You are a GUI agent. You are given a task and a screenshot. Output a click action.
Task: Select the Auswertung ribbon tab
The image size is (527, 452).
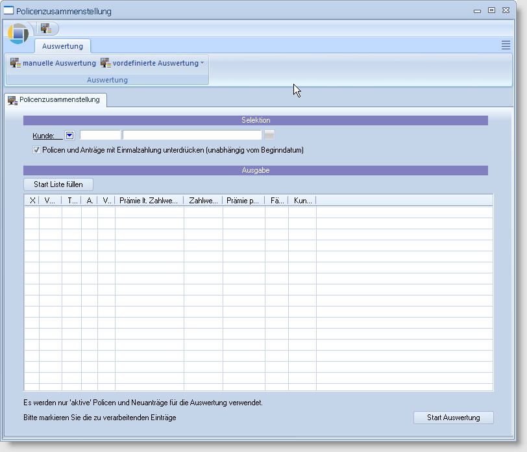click(x=62, y=46)
